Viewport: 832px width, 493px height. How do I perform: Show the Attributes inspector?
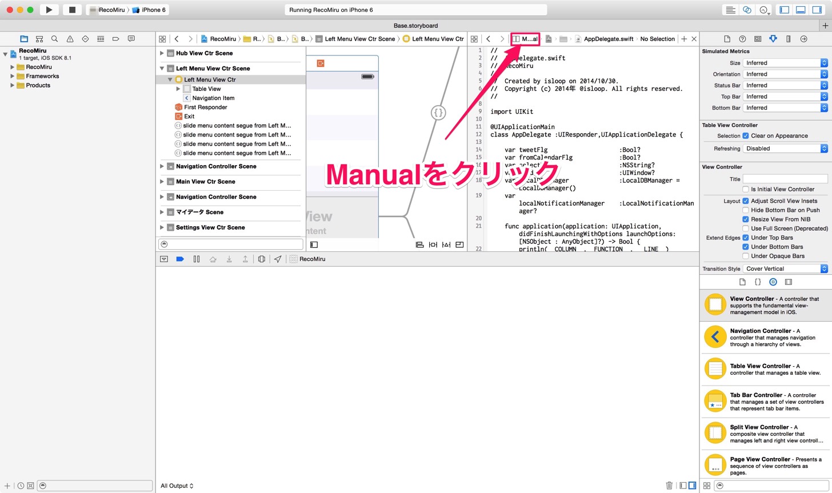click(x=773, y=39)
